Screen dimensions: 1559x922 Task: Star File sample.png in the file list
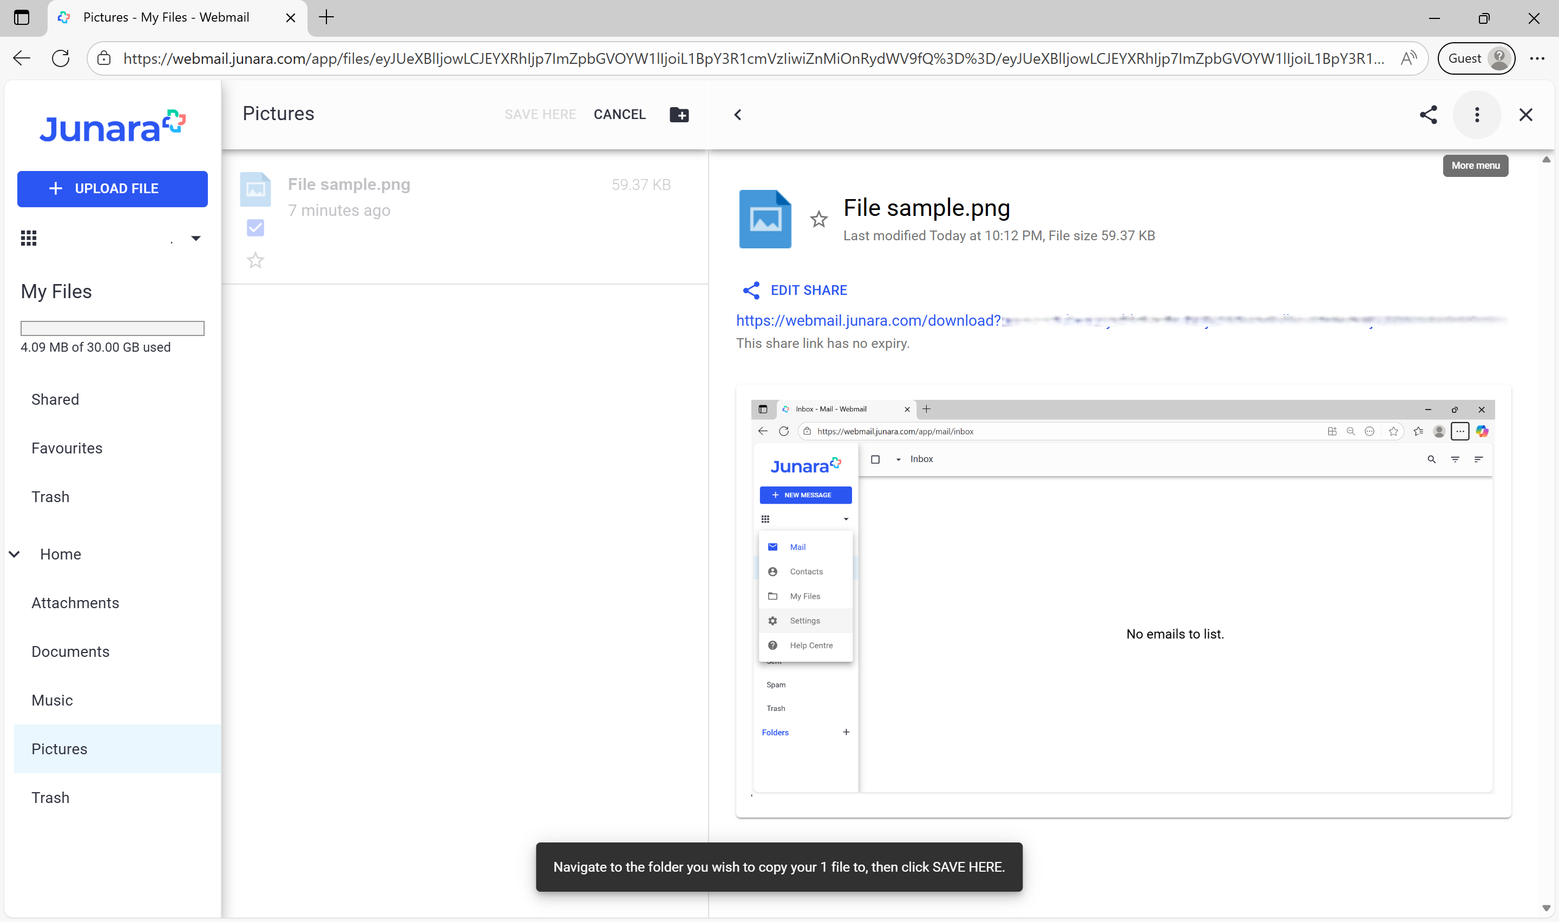tap(256, 260)
